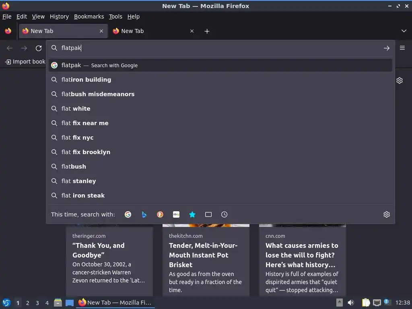
Task: Switch to the second New Tab
Action: pos(154,31)
